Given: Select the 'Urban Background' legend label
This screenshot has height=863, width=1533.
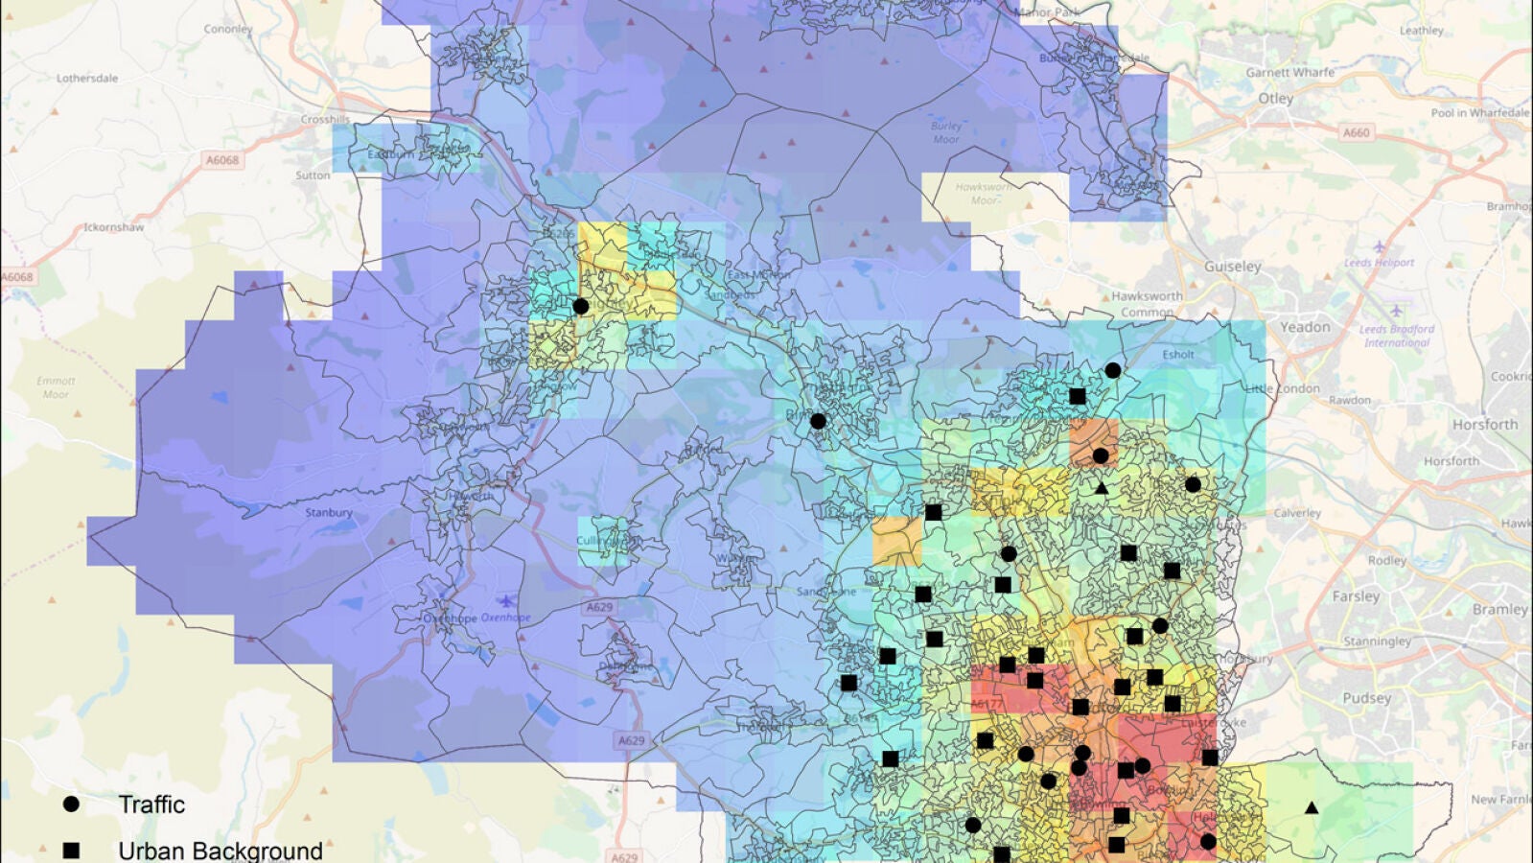Looking at the screenshot, I should click(x=220, y=851).
